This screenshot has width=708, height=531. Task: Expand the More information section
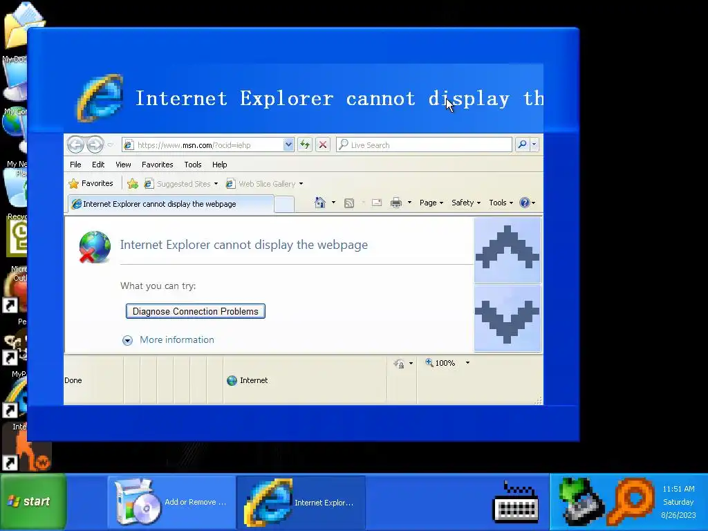pos(127,340)
